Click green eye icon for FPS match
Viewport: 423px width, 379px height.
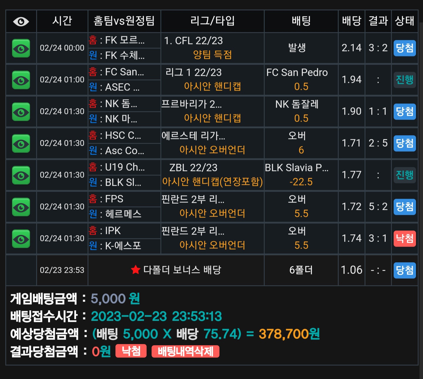coord(21,207)
